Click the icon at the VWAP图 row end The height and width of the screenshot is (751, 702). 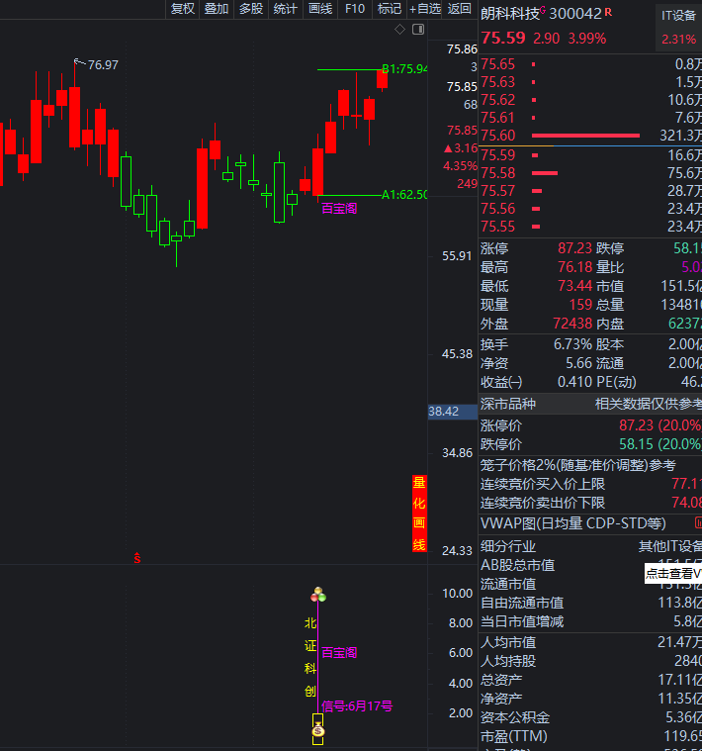pos(698,522)
